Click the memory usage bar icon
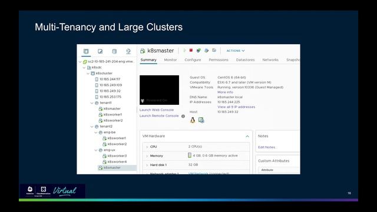 tap(190, 155)
